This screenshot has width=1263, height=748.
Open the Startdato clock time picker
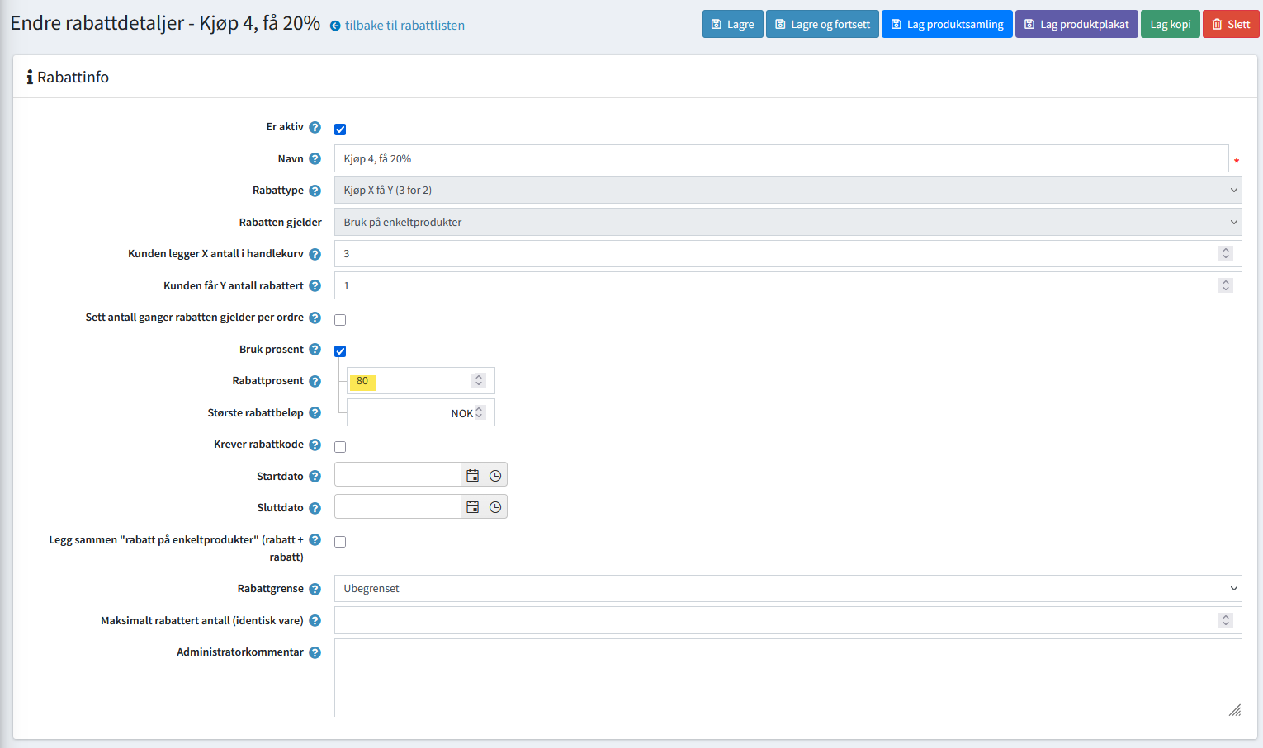(495, 476)
